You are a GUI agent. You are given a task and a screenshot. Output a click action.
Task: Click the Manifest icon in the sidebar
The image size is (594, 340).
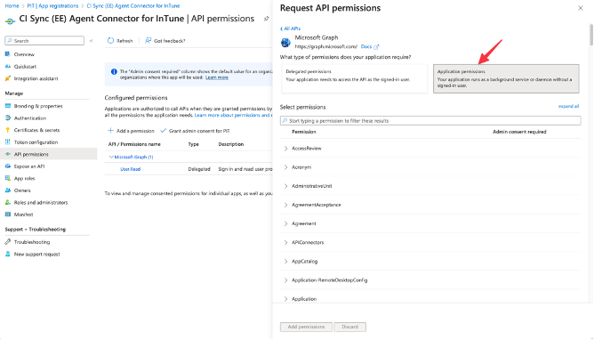tap(8, 215)
